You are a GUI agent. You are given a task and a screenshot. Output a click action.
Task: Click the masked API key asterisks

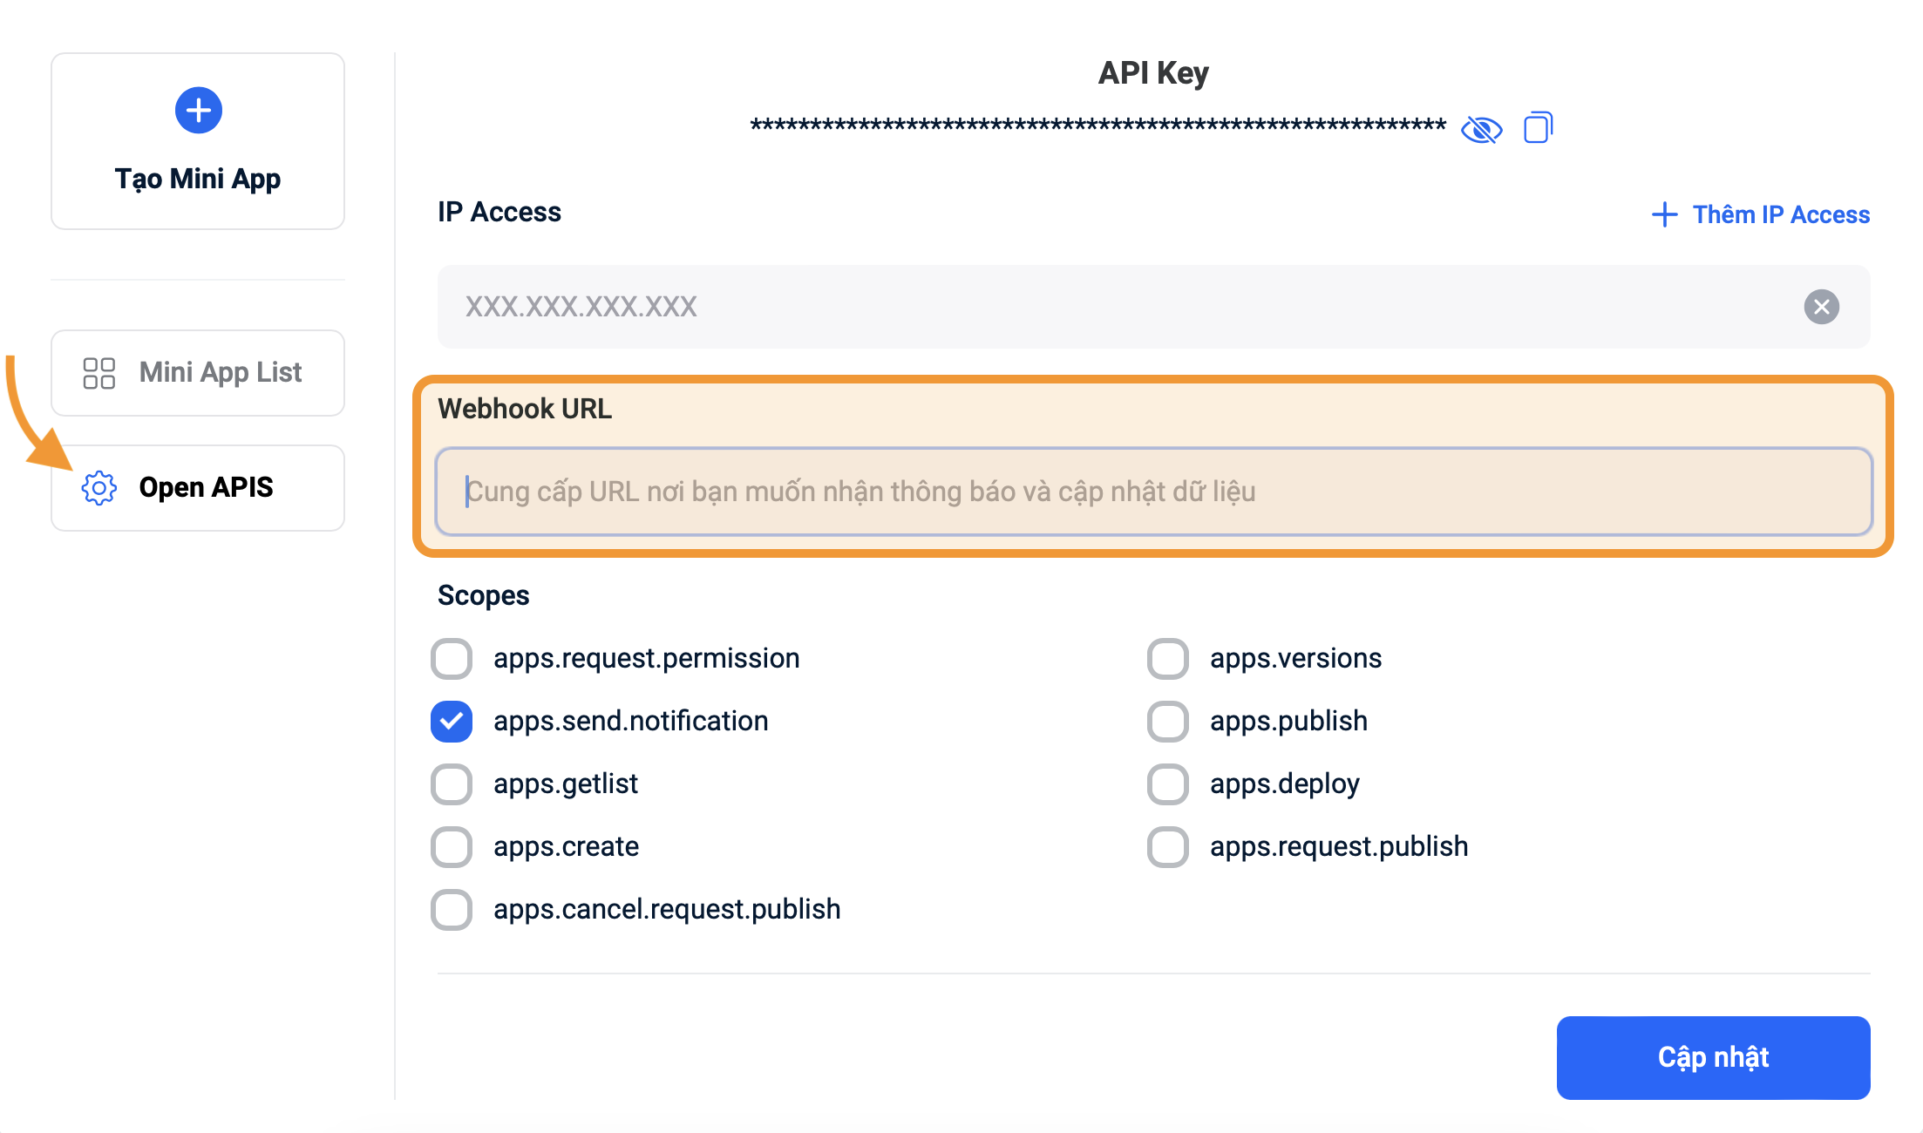coord(1098,127)
